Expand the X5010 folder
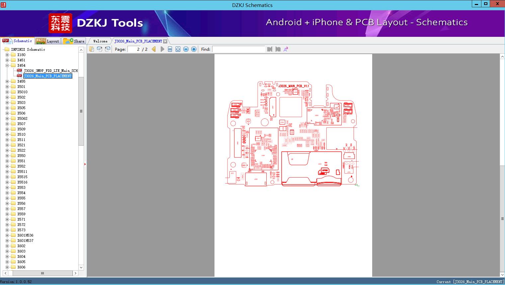The image size is (505, 285). click(x=7, y=92)
